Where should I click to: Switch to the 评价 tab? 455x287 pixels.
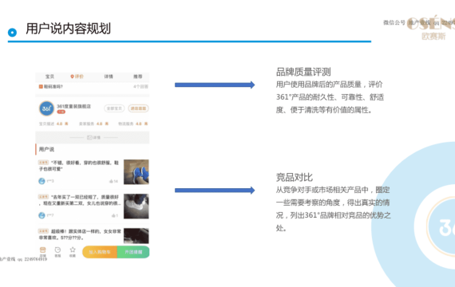pos(79,77)
